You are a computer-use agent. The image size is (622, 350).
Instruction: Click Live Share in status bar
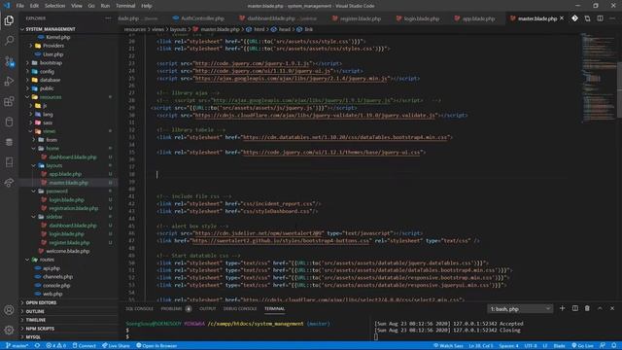(116, 346)
